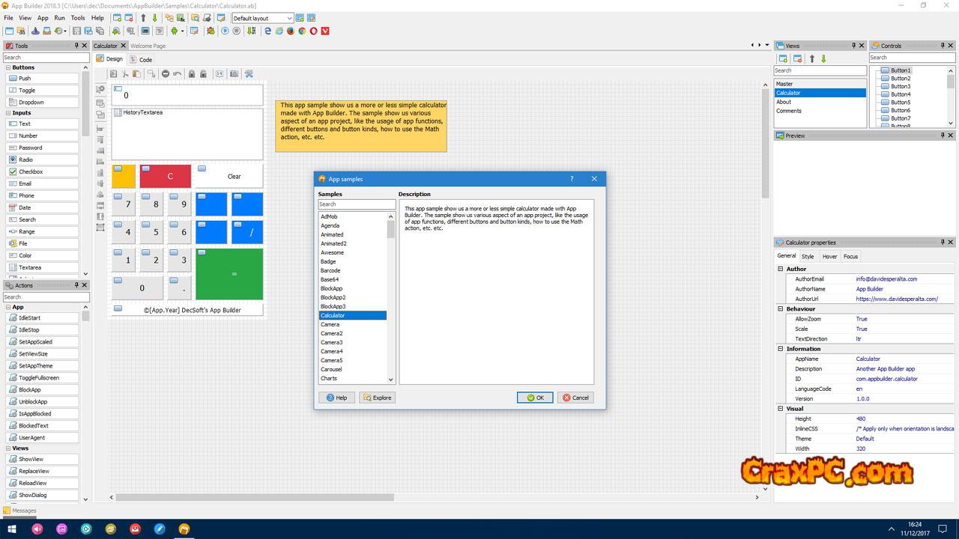Click the closed padlock icon in designer toolbar
This screenshot has height=539, width=959.
pyautogui.click(x=192, y=73)
